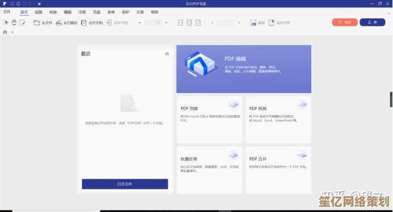This screenshot has width=393, height=212.
Task: Go to next page arrow
Action: click(x=239, y=23)
